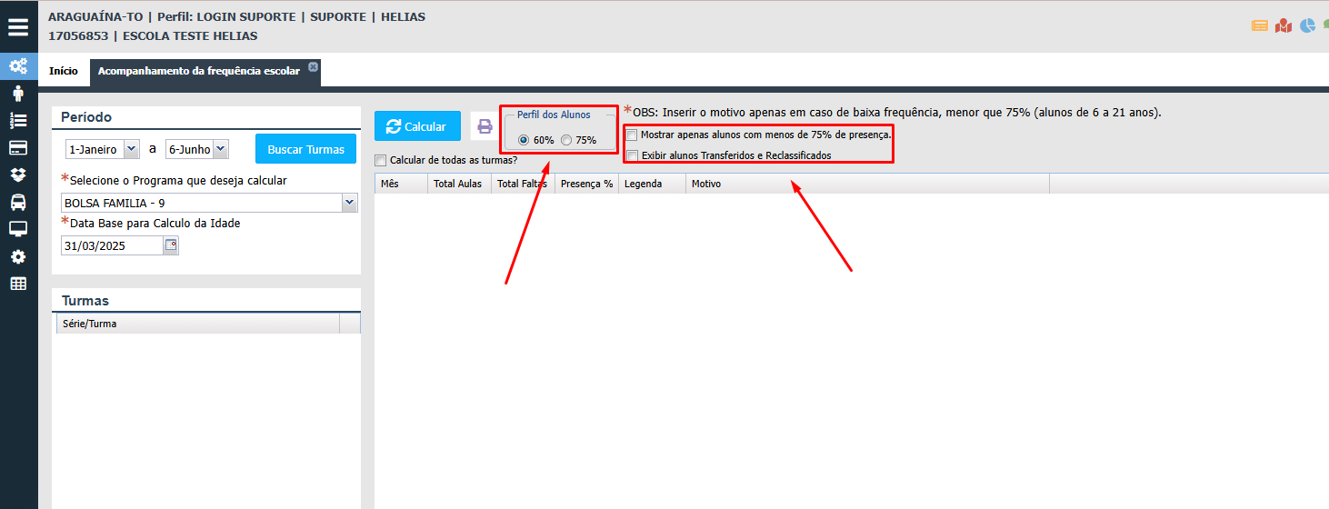Screen dimensions: 1329x509
Task: Select the 75% student profile option
Action: coord(566,140)
